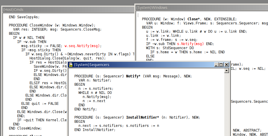The width and height of the screenshot is (268, 136).
Task: Maximize the (System)Sequencers window
Action: [221, 64]
